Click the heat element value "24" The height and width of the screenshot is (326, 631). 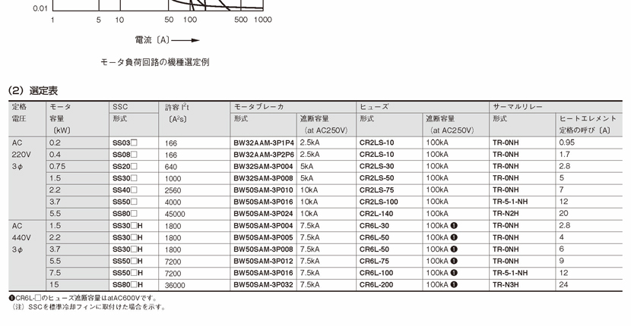click(x=564, y=284)
